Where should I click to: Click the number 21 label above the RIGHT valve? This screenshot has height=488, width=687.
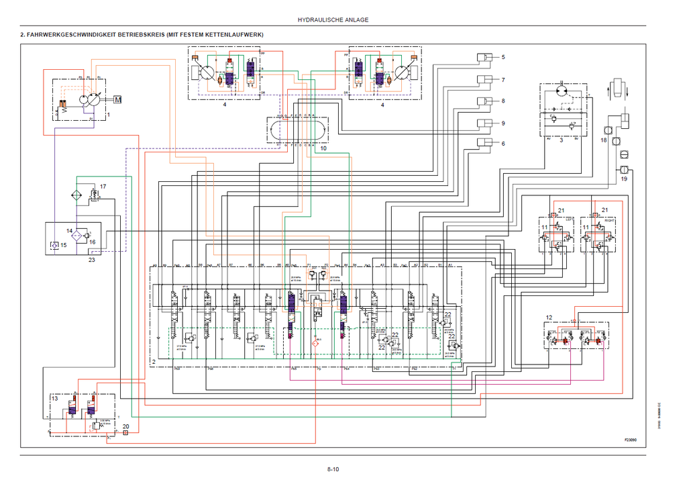coord(604,210)
